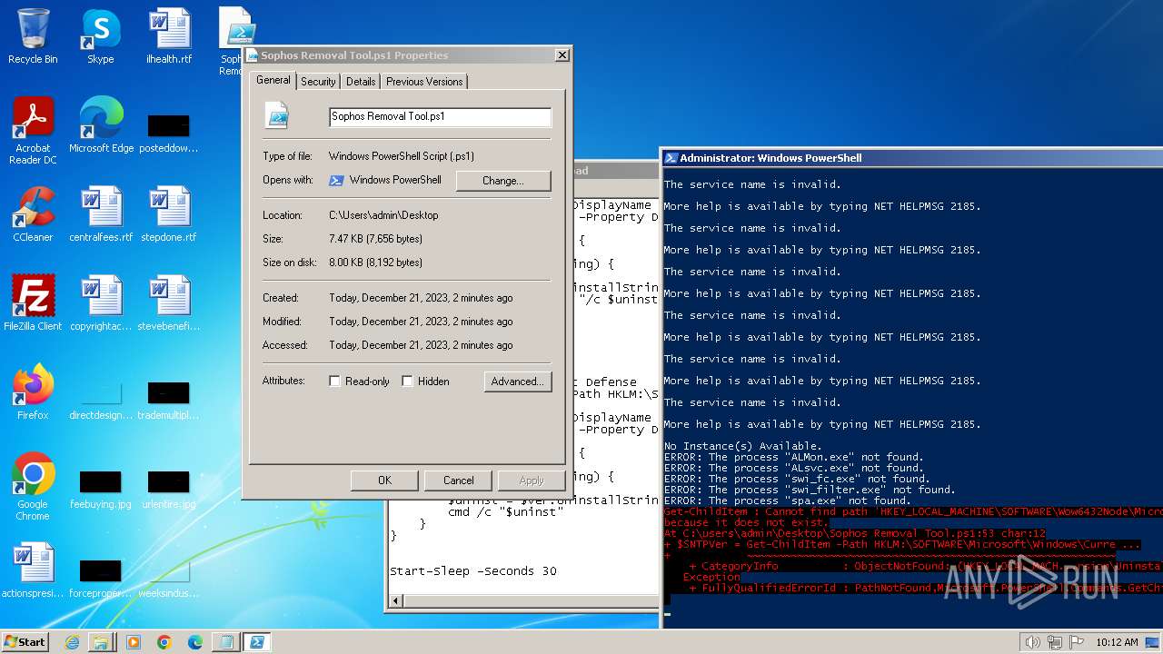Open Advanced... attributes dialog
1163x654 pixels.
point(517,381)
